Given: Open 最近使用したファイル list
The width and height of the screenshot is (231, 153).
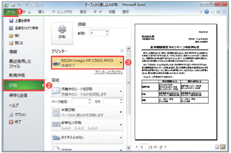Looking at the screenshot, I should (x=20, y=64).
